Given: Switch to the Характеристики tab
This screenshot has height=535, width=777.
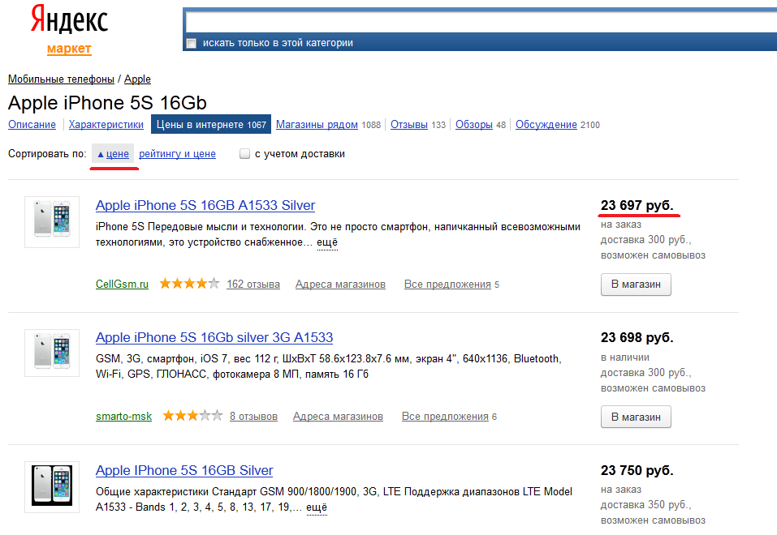Looking at the screenshot, I should [106, 125].
